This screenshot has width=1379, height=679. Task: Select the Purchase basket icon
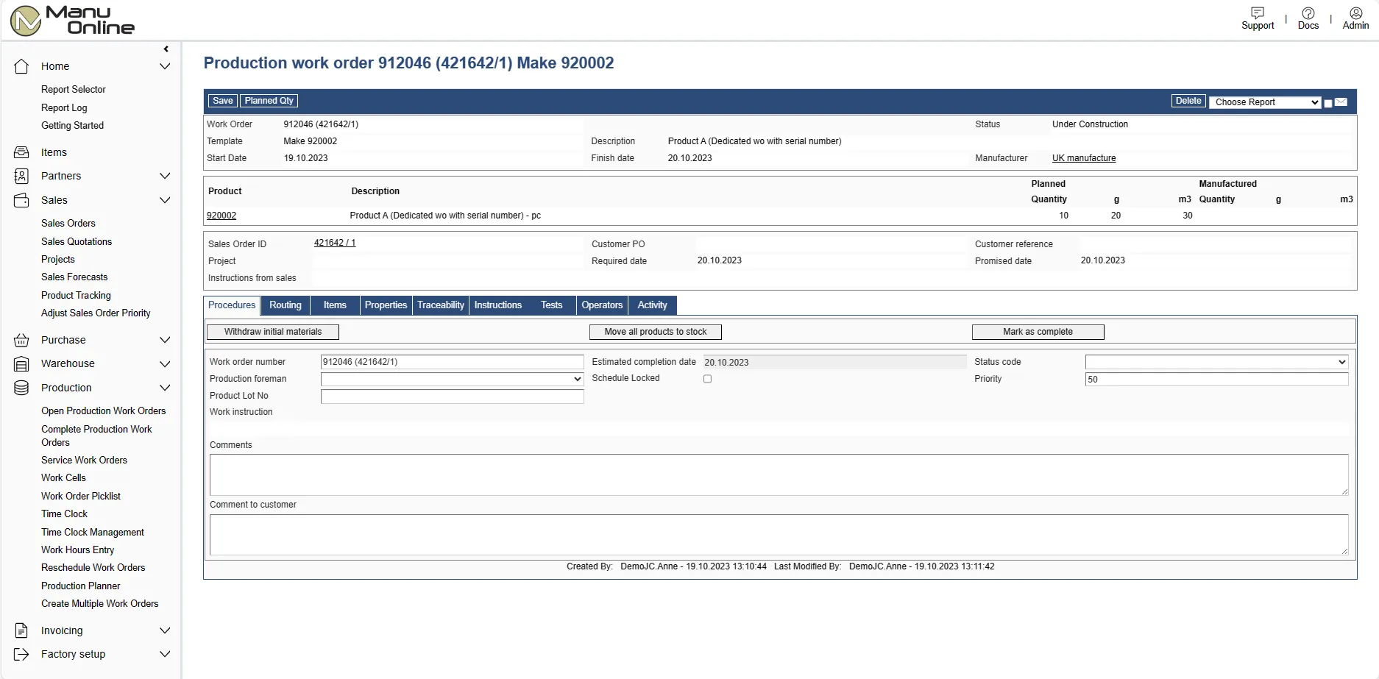pyautogui.click(x=21, y=340)
